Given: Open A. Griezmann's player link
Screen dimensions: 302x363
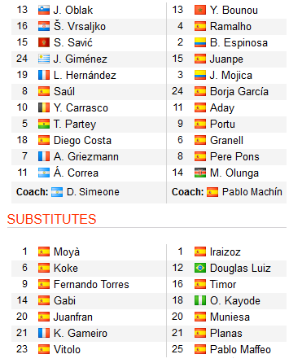Looking at the screenshot, I should [86, 157].
